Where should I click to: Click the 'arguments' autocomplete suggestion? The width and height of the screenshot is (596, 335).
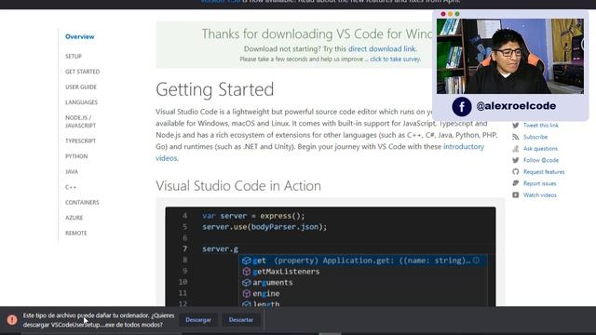tap(363, 283)
